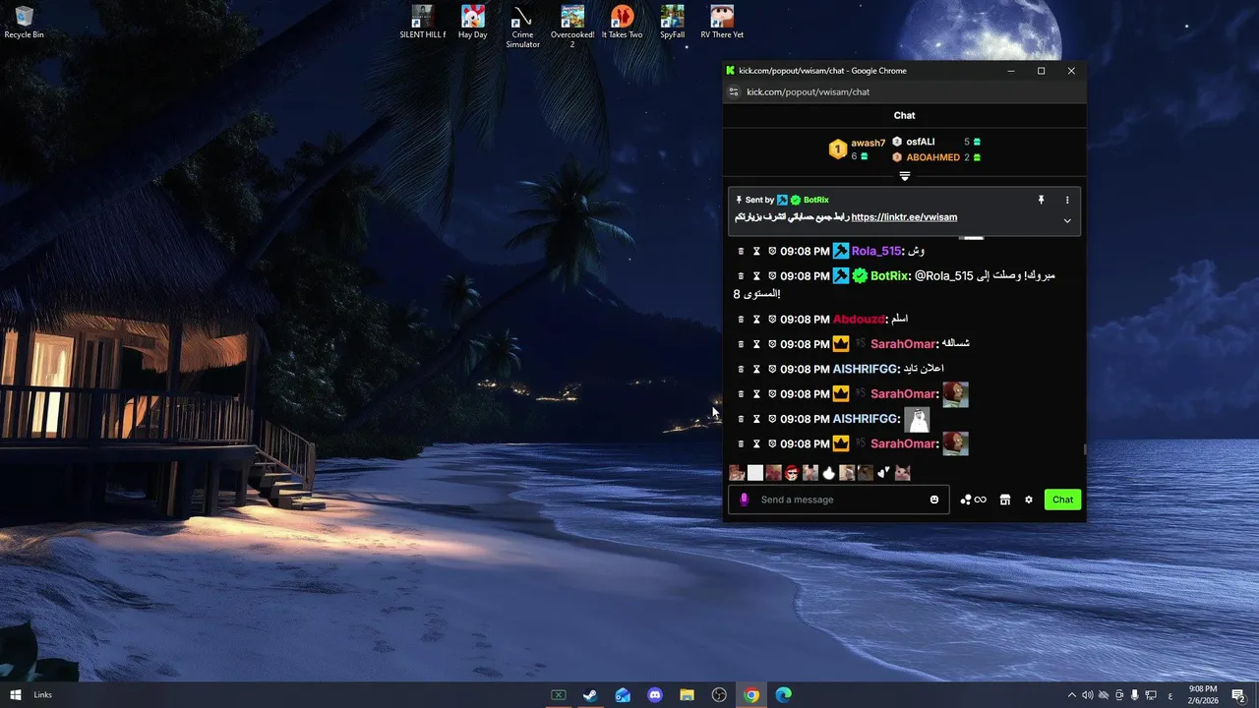Select Overcooked! 2 desktop shortcut
This screenshot has width=1259, height=708.
(x=572, y=27)
